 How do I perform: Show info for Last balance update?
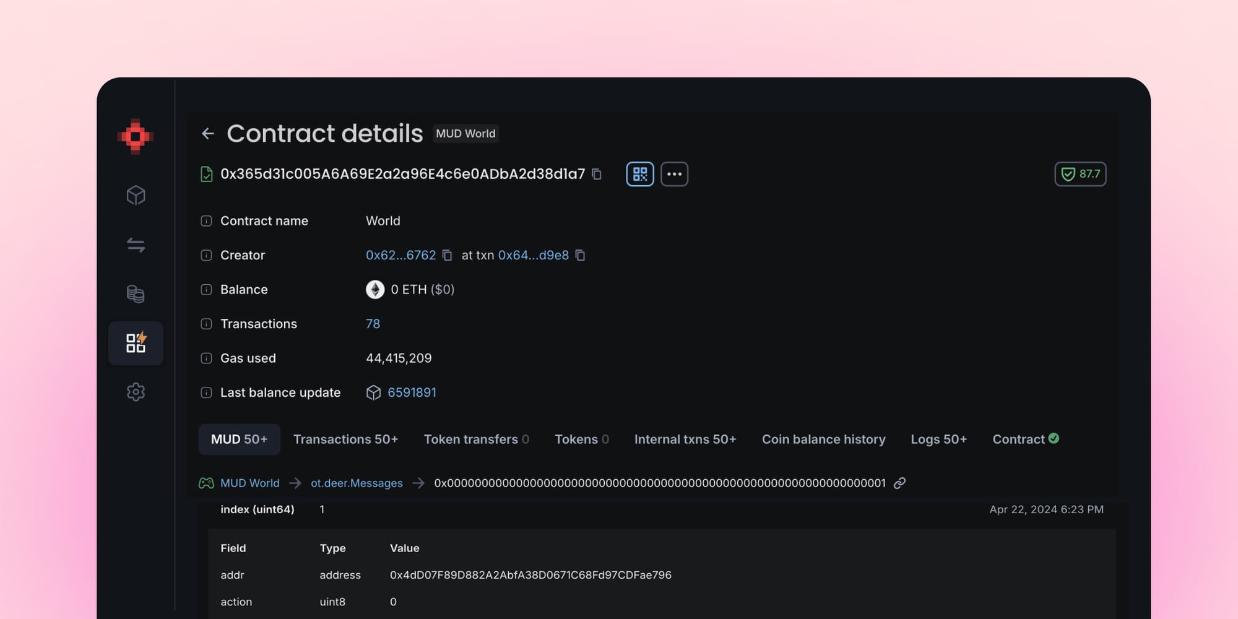click(207, 392)
